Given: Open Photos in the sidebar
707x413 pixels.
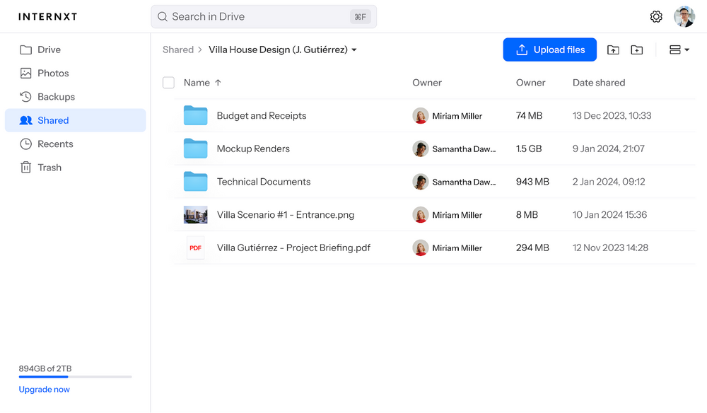Looking at the screenshot, I should pos(76,73).
